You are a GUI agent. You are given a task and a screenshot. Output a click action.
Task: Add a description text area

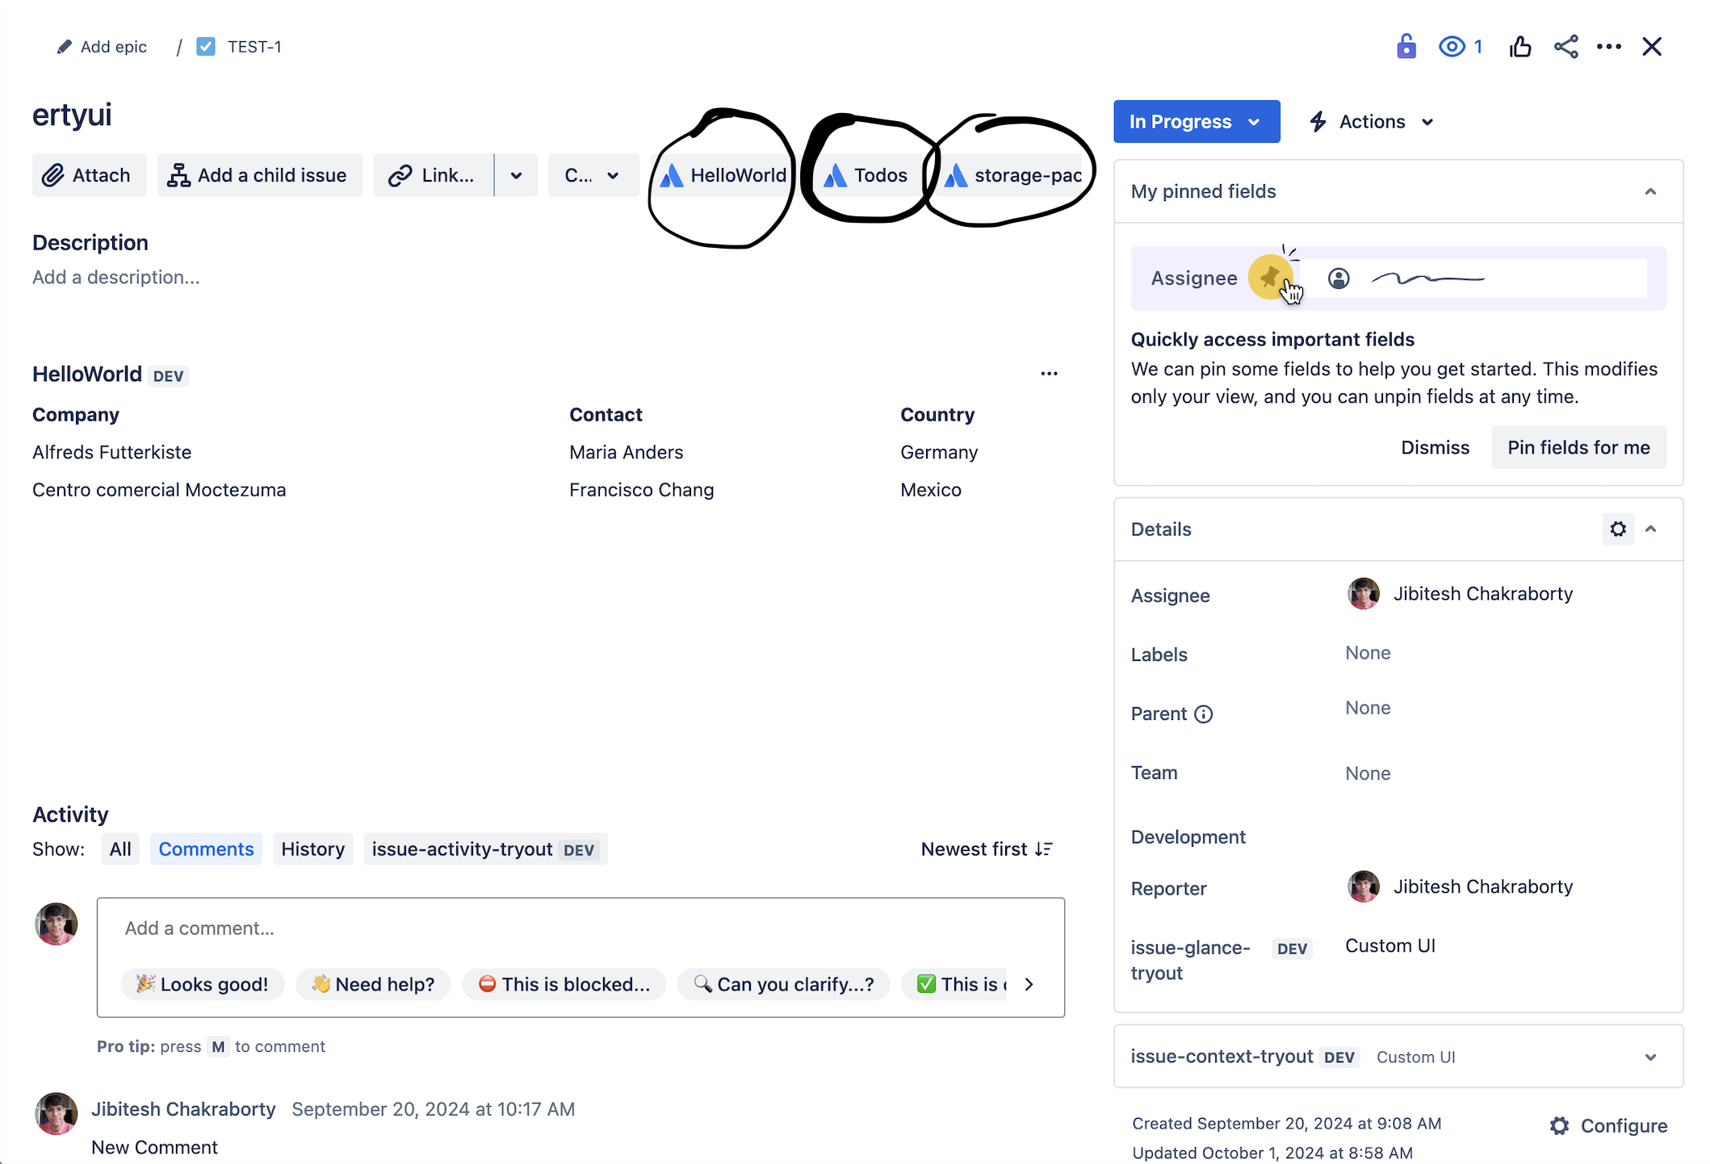[x=115, y=277]
